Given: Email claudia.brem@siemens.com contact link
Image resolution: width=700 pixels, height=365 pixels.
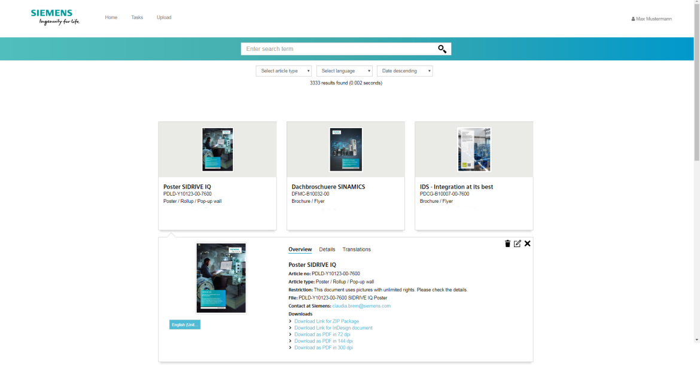Looking at the screenshot, I should [x=361, y=306].
